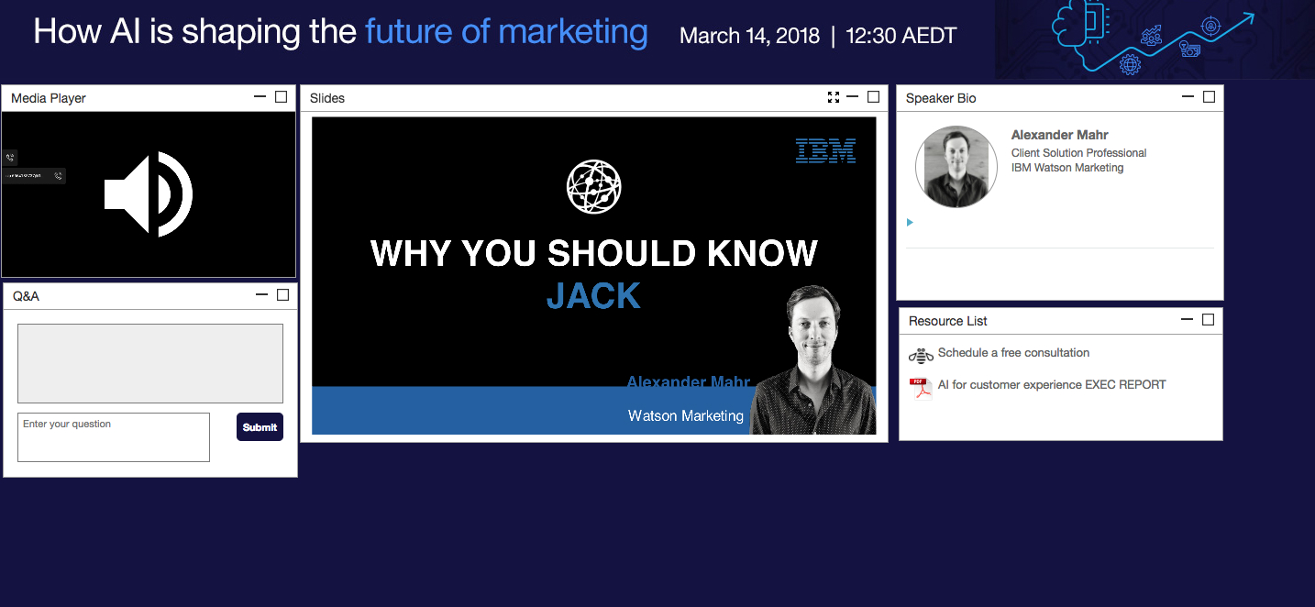Viewport: 1315px width, 607px height.
Task: Click the Alexander Mahr name in Speaker Bio
Action: [x=1059, y=135]
